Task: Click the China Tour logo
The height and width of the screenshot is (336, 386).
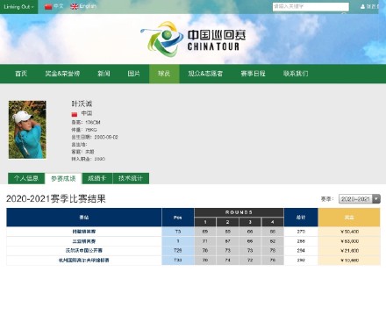Action: click(x=193, y=39)
